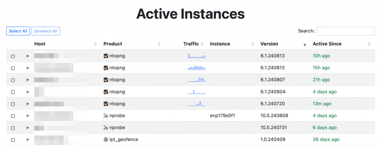Open the traffic sparkline in the 15h ago row
Screen dimensions: 382x150
click(x=197, y=68)
